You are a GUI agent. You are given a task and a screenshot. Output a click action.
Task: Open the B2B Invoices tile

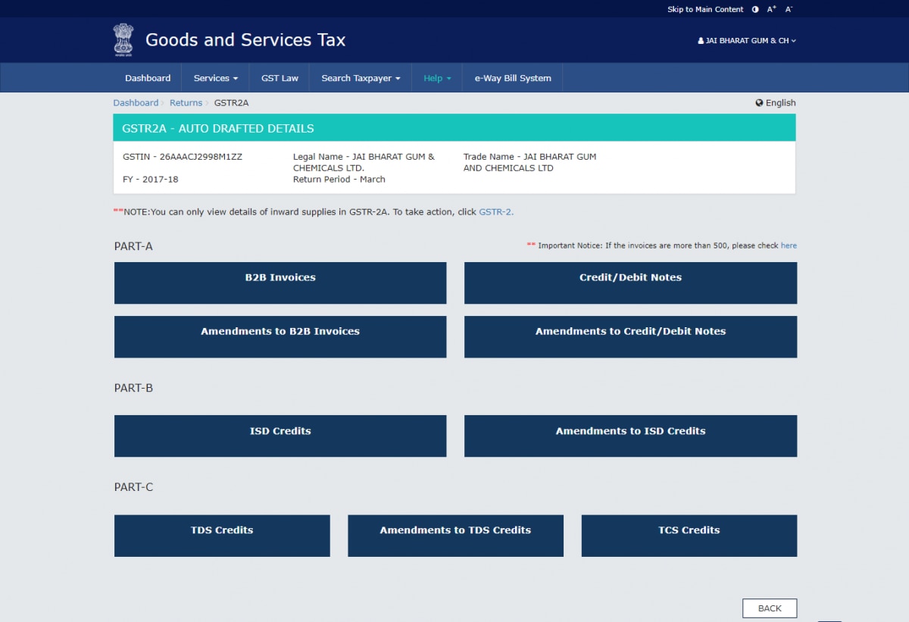tap(280, 283)
